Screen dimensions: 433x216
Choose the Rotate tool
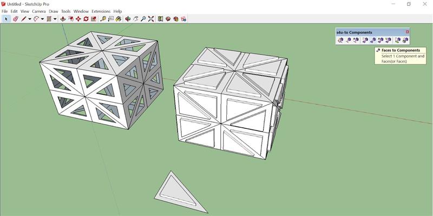(x=86, y=19)
